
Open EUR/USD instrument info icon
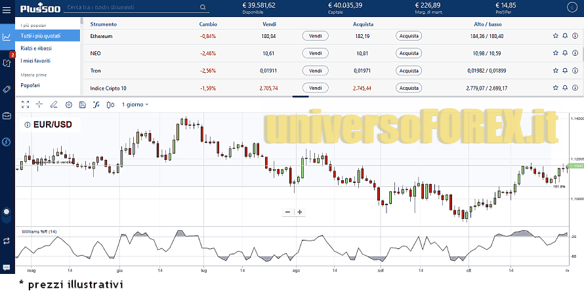(x=27, y=125)
